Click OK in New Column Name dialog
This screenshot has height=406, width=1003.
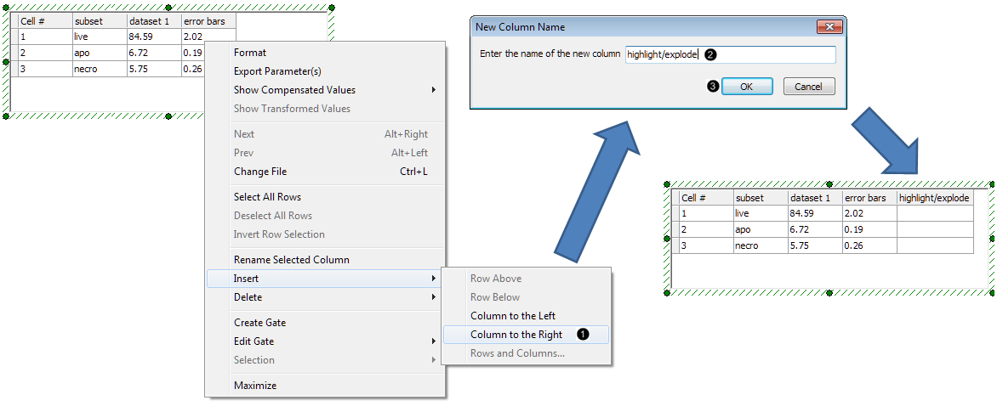pyautogui.click(x=746, y=87)
